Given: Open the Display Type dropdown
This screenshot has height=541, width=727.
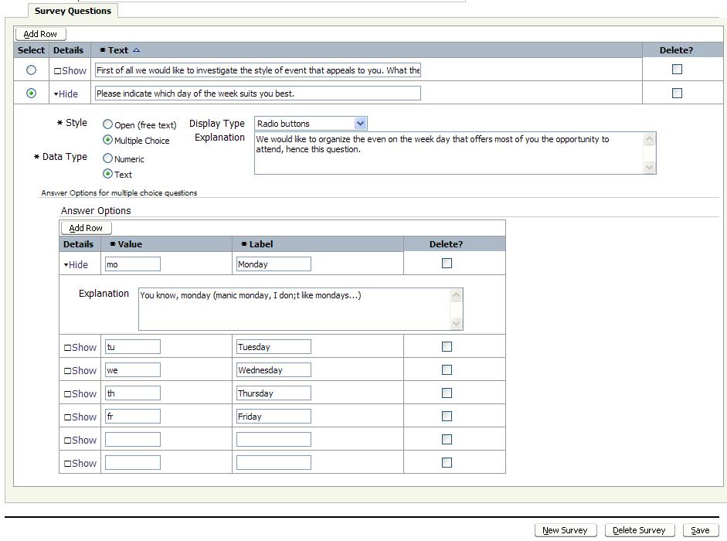Looking at the screenshot, I should coord(360,124).
